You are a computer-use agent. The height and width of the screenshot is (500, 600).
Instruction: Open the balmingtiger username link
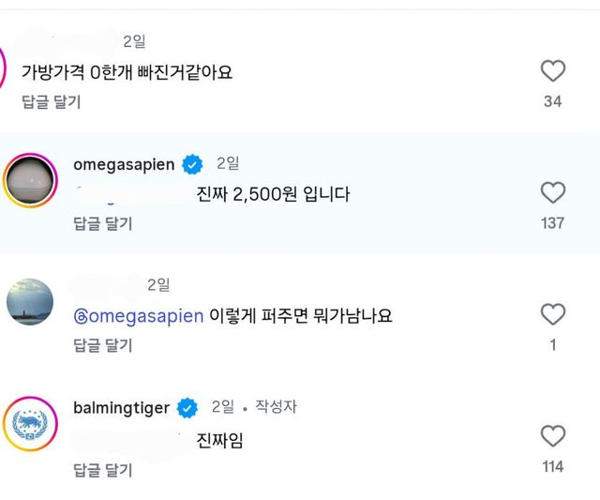click(121, 408)
